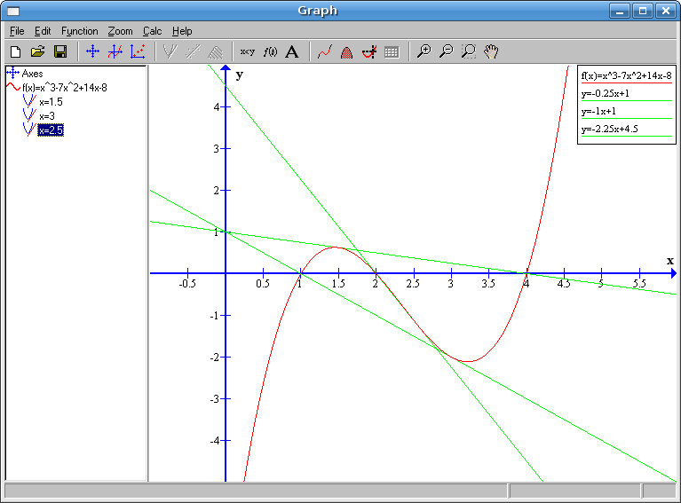The image size is (681, 503).
Task: Select tangent x=1.5 in the list
Action: pyautogui.click(x=51, y=102)
